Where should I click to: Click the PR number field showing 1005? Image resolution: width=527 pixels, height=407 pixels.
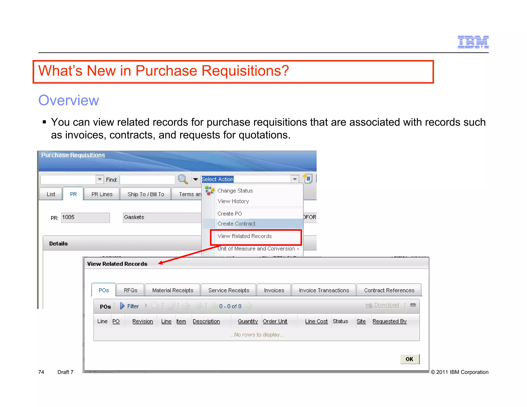(85, 218)
